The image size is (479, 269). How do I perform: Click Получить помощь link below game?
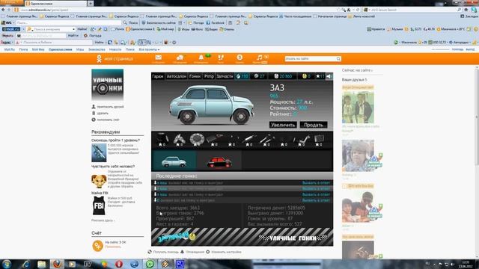pos(166,252)
